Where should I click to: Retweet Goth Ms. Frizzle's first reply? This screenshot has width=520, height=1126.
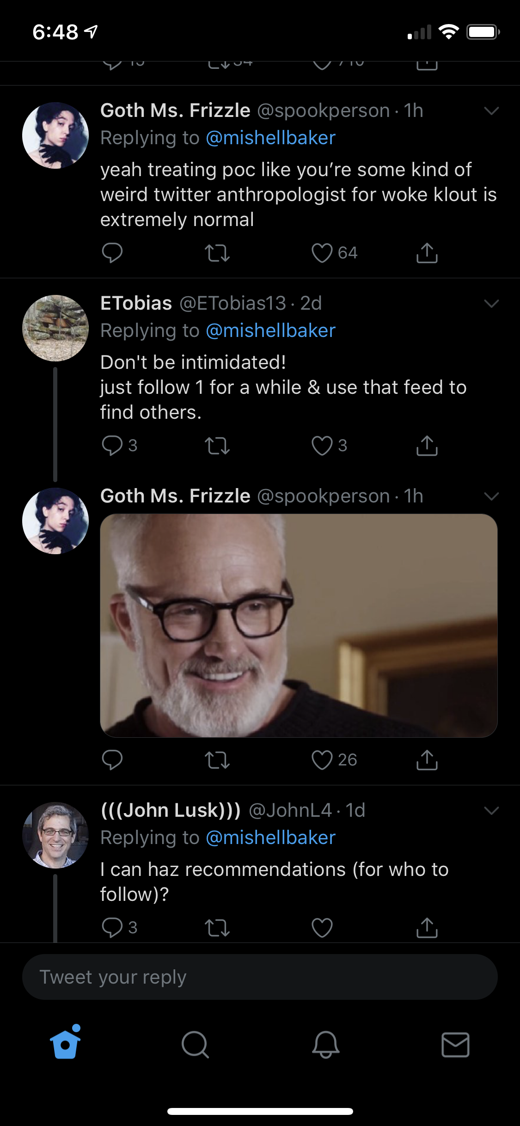tap(217, 253)
